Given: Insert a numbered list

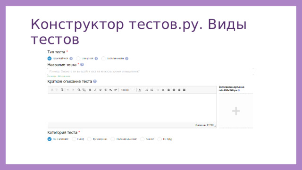Looking at the screenshot, I should [x=147, y=90].
